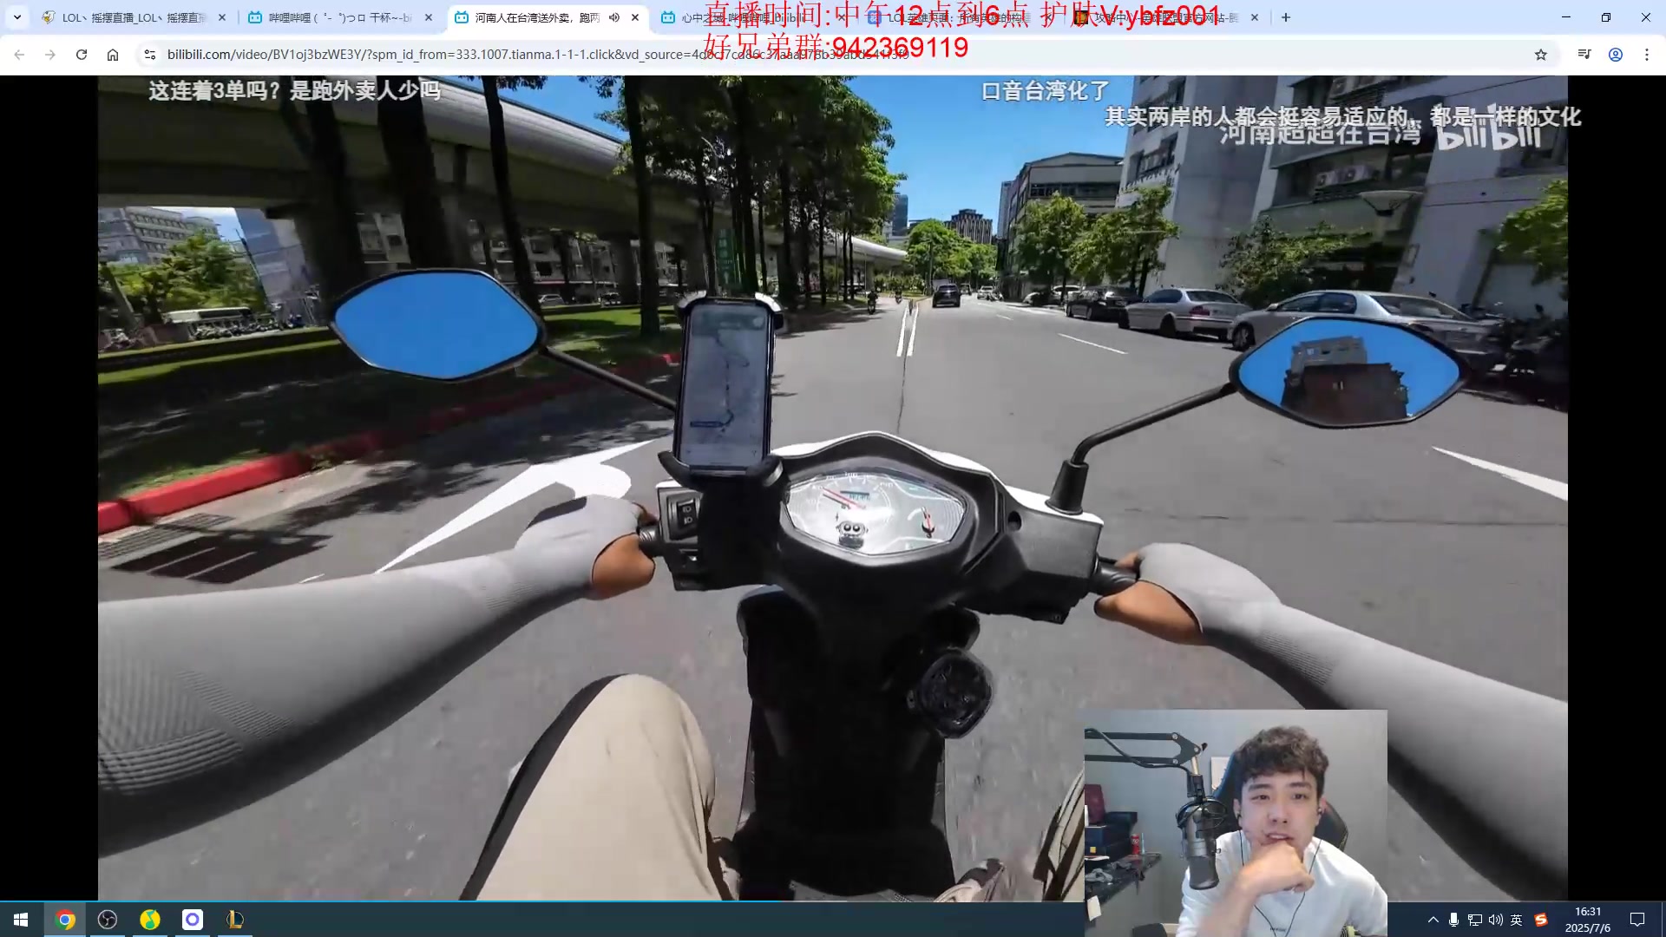Open a new browser tab

click(x=1286, y=17)
